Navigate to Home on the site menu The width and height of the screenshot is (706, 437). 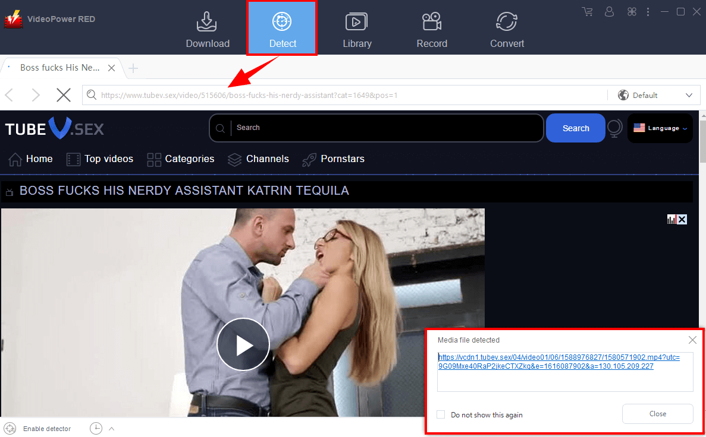coord(30,159)
